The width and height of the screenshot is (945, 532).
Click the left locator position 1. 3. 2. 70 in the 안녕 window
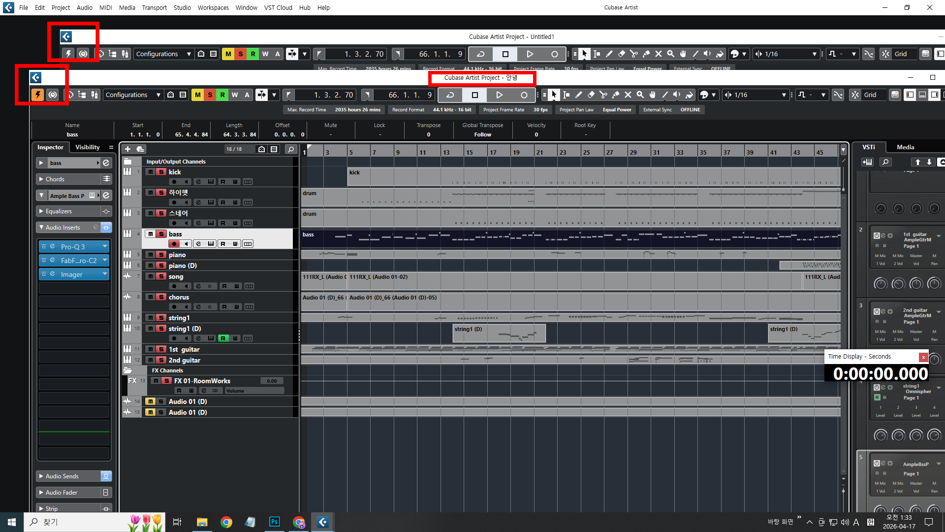point(333,95)
